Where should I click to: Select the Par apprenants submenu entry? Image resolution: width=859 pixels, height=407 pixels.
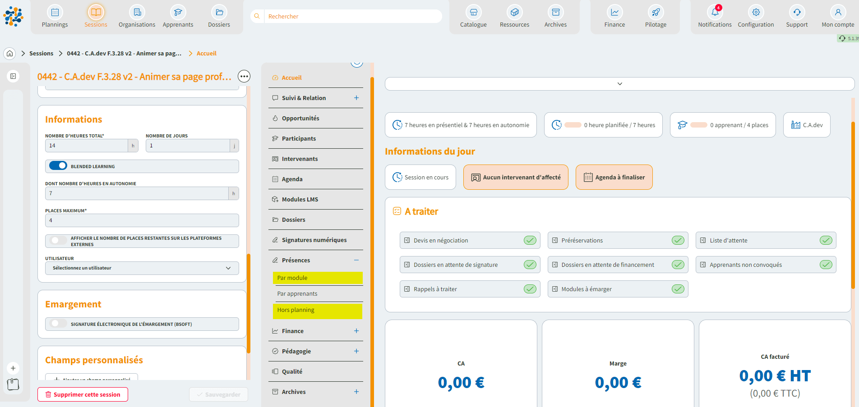coord(297,293)
